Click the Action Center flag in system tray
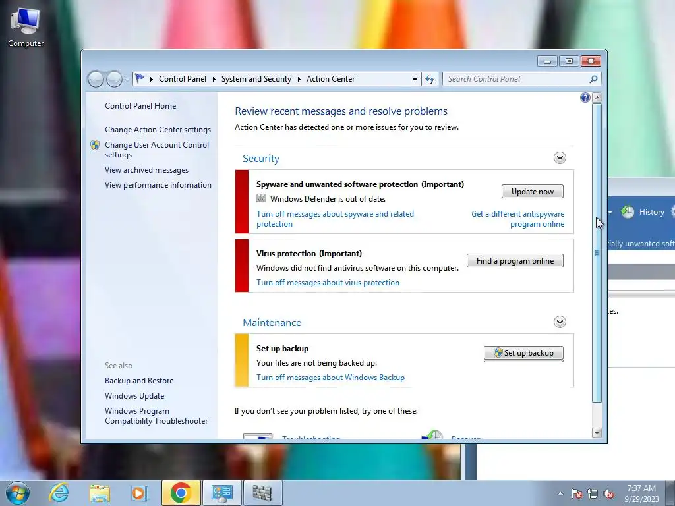The width and height of the screenshot is (675, 506). pos(577,493)
